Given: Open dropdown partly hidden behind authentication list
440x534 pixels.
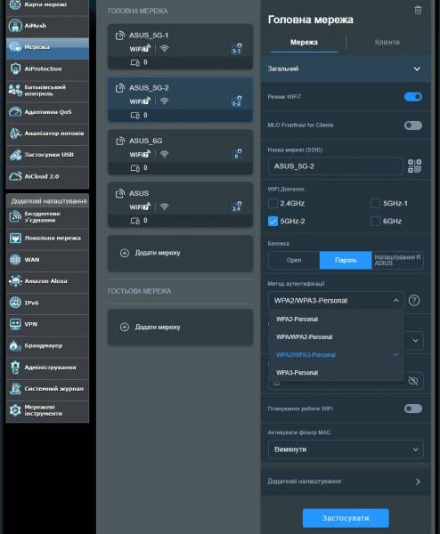Looking at the screenshot, I should [415, 340].
